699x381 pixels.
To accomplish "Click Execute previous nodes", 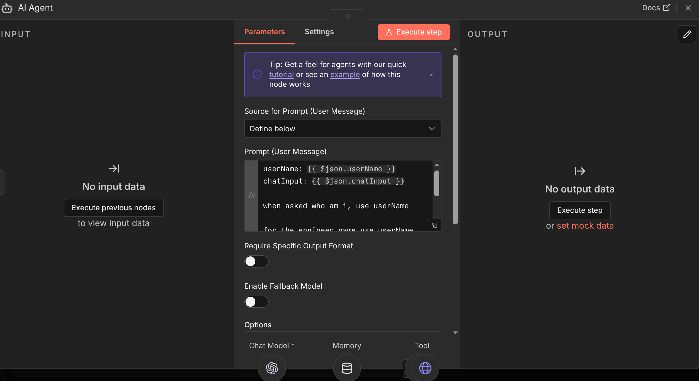I will tap(113, 207).
